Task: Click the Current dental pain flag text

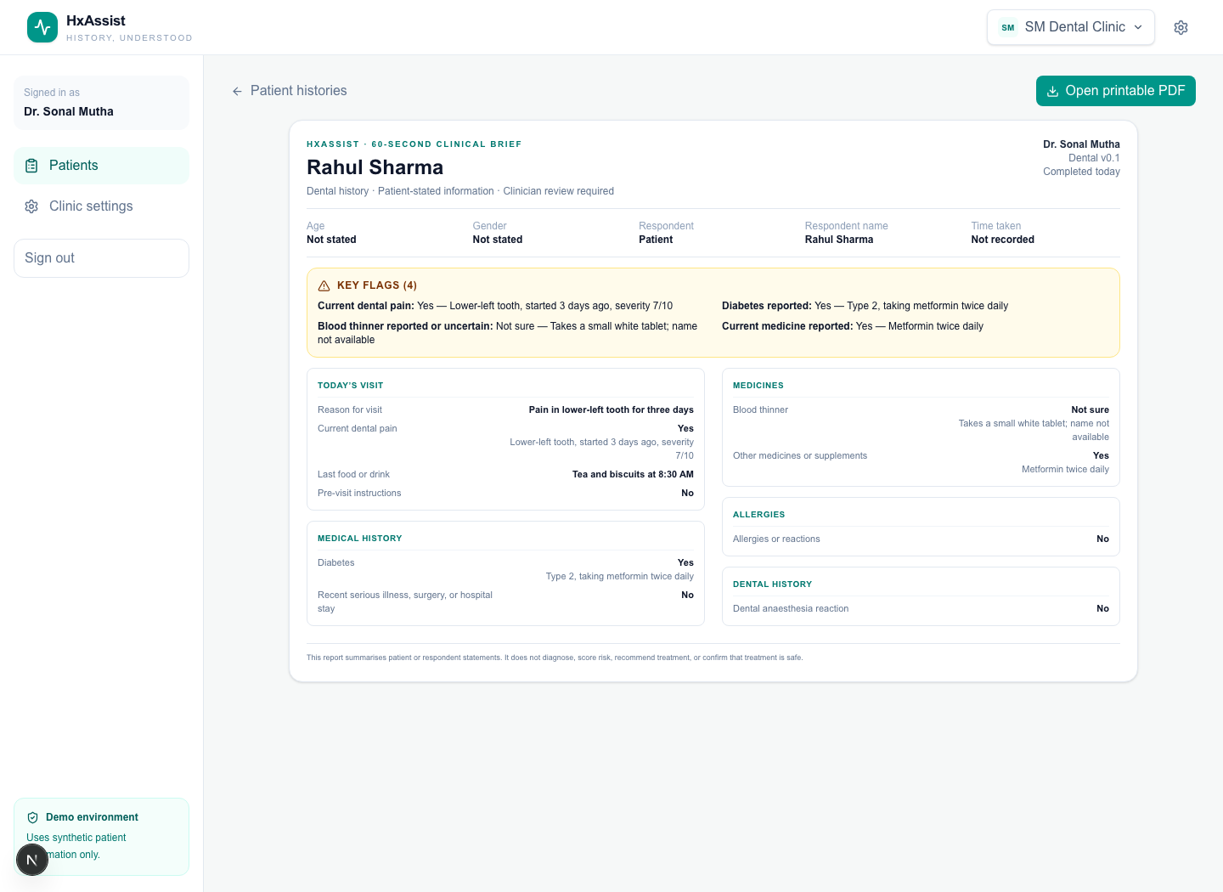Action: click(x=495, y=306)
